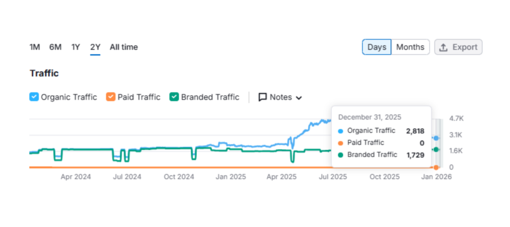Click the blue Organic Traffic data point
Viewport: 510px width, 227px height.
(x=436, y=138)
